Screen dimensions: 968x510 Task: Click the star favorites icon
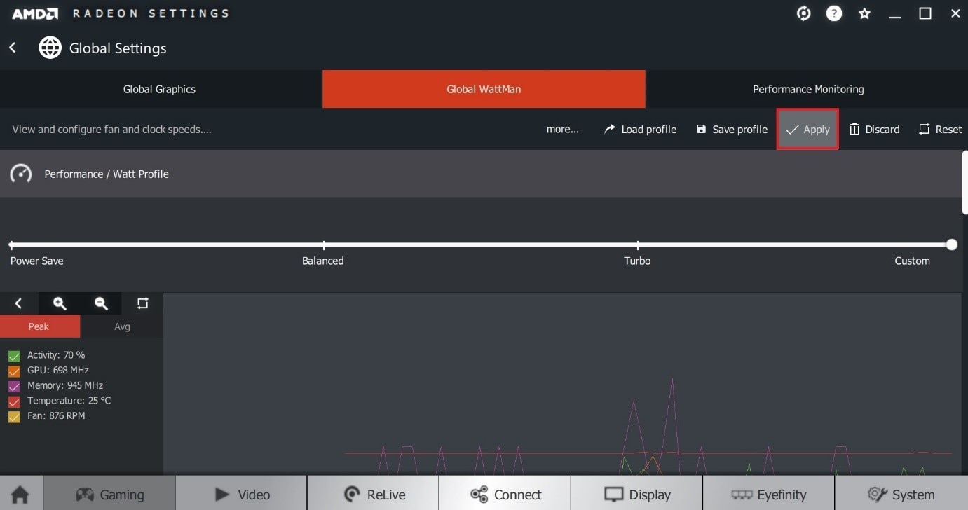click(x=864, y=13)
